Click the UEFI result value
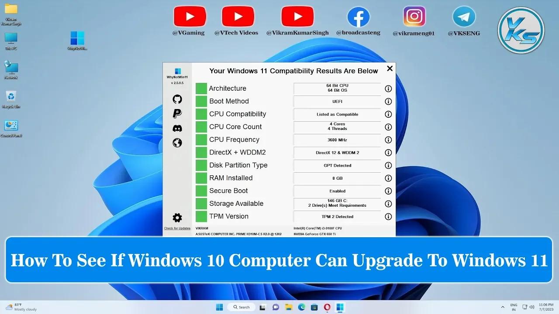 point(337,102)
